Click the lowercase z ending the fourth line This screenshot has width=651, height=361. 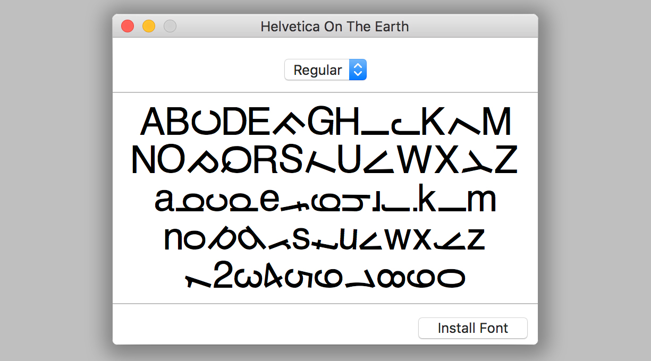pos(476,239)
